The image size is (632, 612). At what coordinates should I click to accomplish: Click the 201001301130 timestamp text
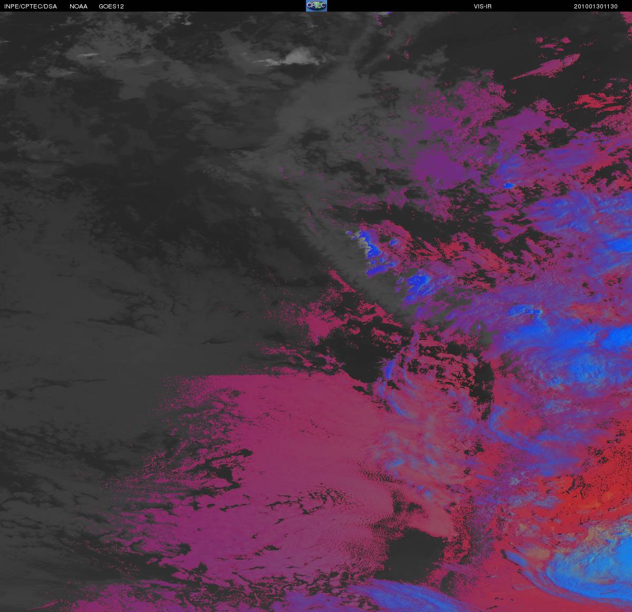point(596,6)
